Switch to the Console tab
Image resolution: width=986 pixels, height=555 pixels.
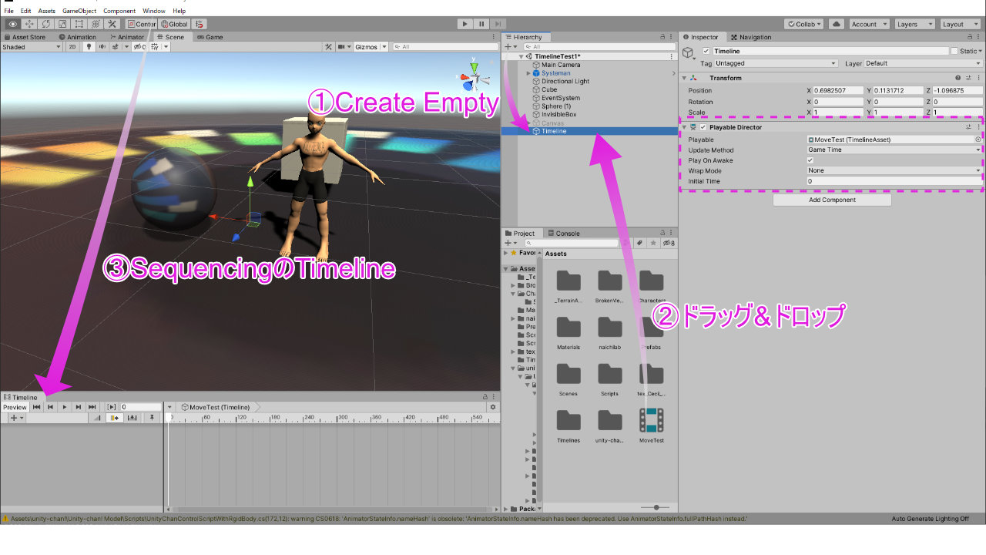point(564,233)
